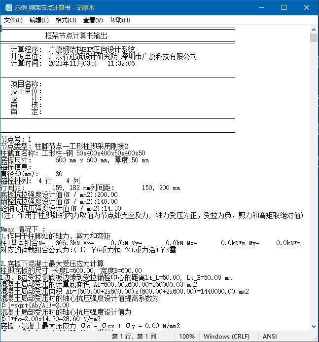The width and height of the screenshot is (319, 342).
Task: Click the Windows (CRLF) status entry
Action: tap(226, 337)
